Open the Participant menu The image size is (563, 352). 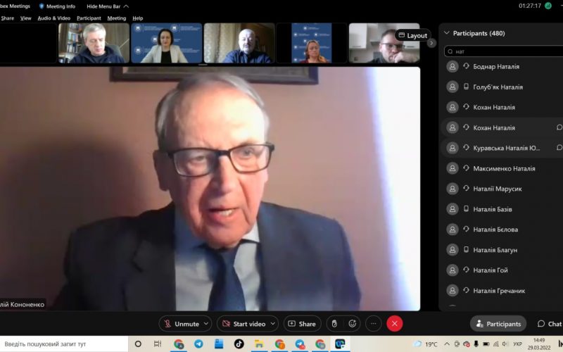(x=89, y=18)
